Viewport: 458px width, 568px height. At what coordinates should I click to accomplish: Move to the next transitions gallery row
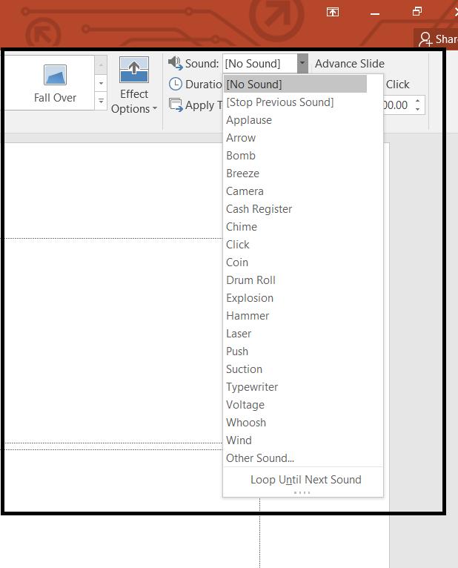pyautogui.click(x=101, y=83)
